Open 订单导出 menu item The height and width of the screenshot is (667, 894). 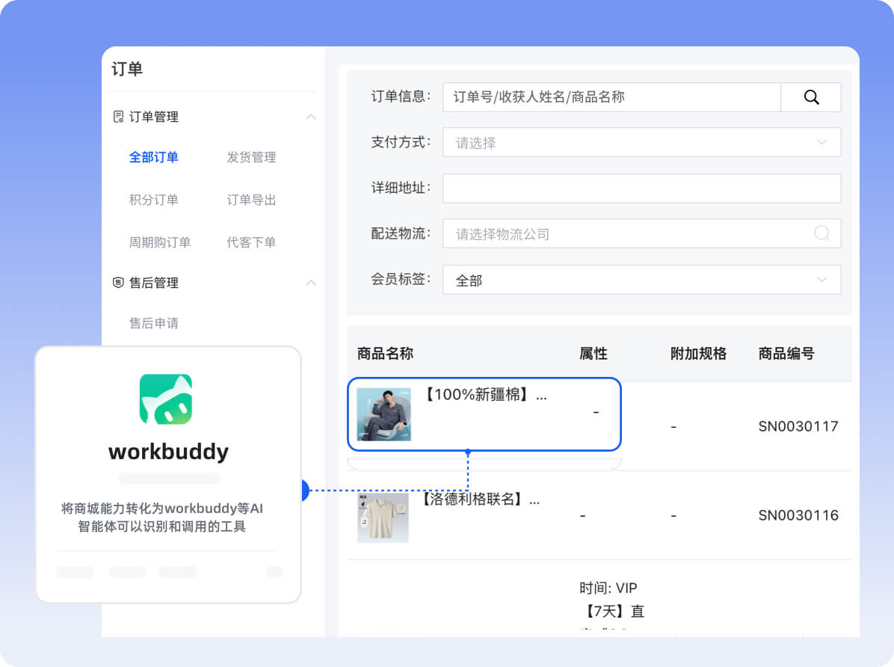(x=251, y=200)
